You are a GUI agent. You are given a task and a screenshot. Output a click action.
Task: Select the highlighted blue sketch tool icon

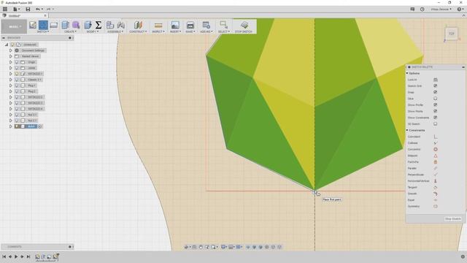point(43,25)
